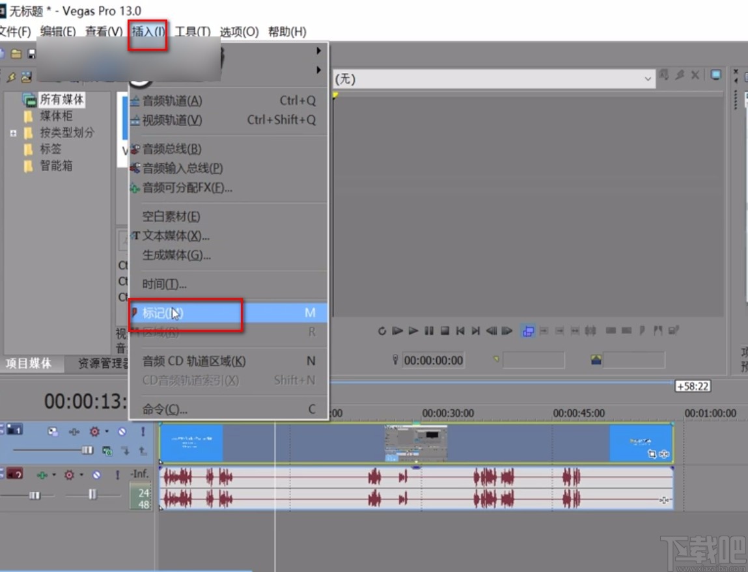The image size is (748, 572).
Task: Click the Open project folder icon
Action: [x=16, y=53]
